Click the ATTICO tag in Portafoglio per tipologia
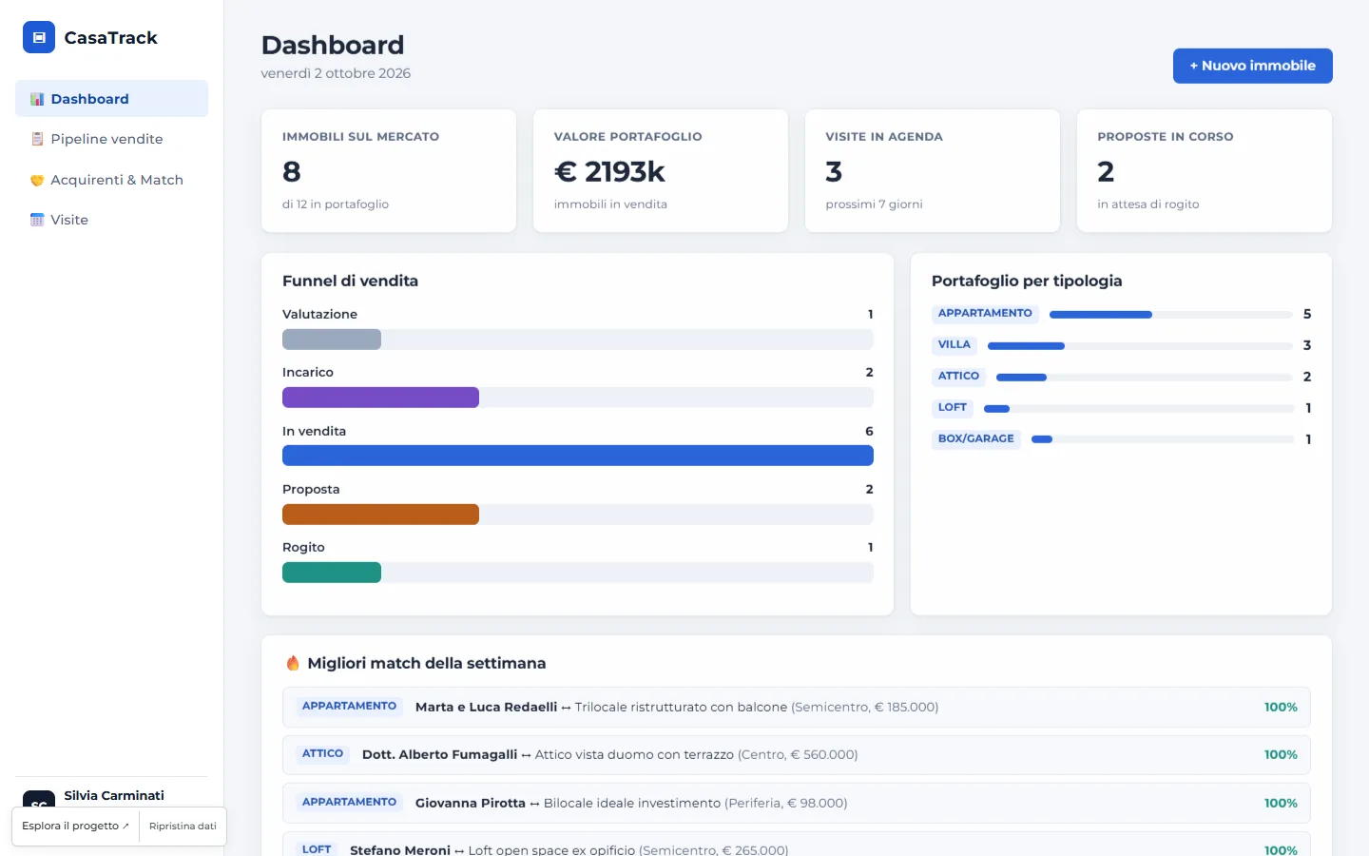The height and width of the screenshot is (856, 1369). point(958,377)
